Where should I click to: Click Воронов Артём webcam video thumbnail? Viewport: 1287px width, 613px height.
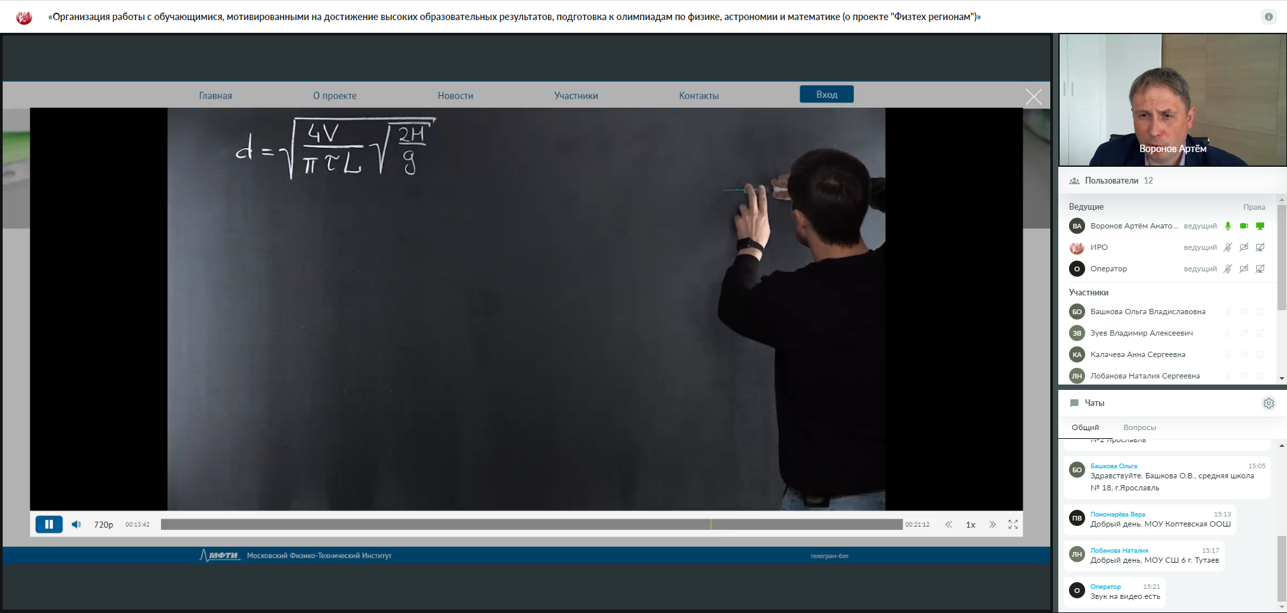pyautogui.click(x=1172, y=100)
